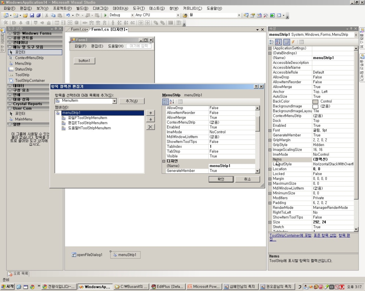Expand the Size property in Properties panel
This screenshot has width=365, height=291.
click(x=270, y=222)
